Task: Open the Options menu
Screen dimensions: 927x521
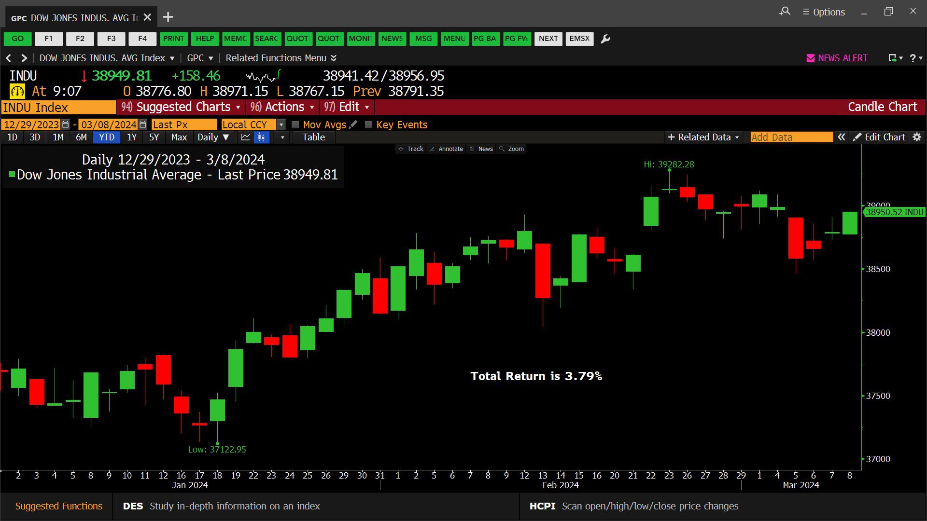Action: 824,12
